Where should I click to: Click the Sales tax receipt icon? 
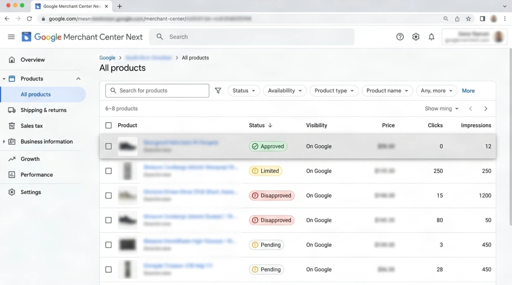pyautogui.click(x=12, y=126)
